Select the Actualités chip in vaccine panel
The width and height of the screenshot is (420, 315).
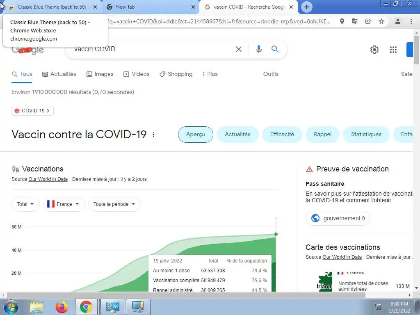(x=237, y=135)
